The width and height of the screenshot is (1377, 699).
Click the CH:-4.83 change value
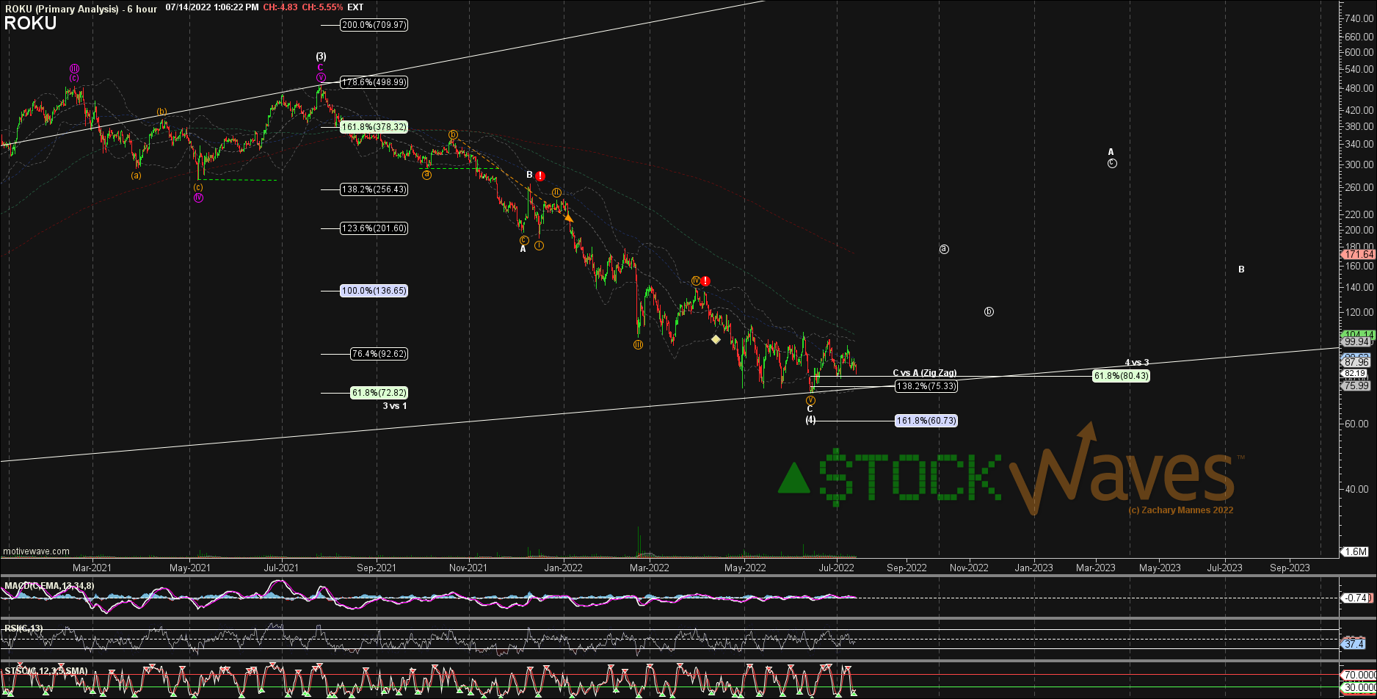(x=280, y=7)
